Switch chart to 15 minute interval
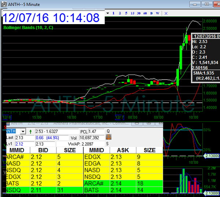This screenshot has height=197, width=220. coord(132,13)
